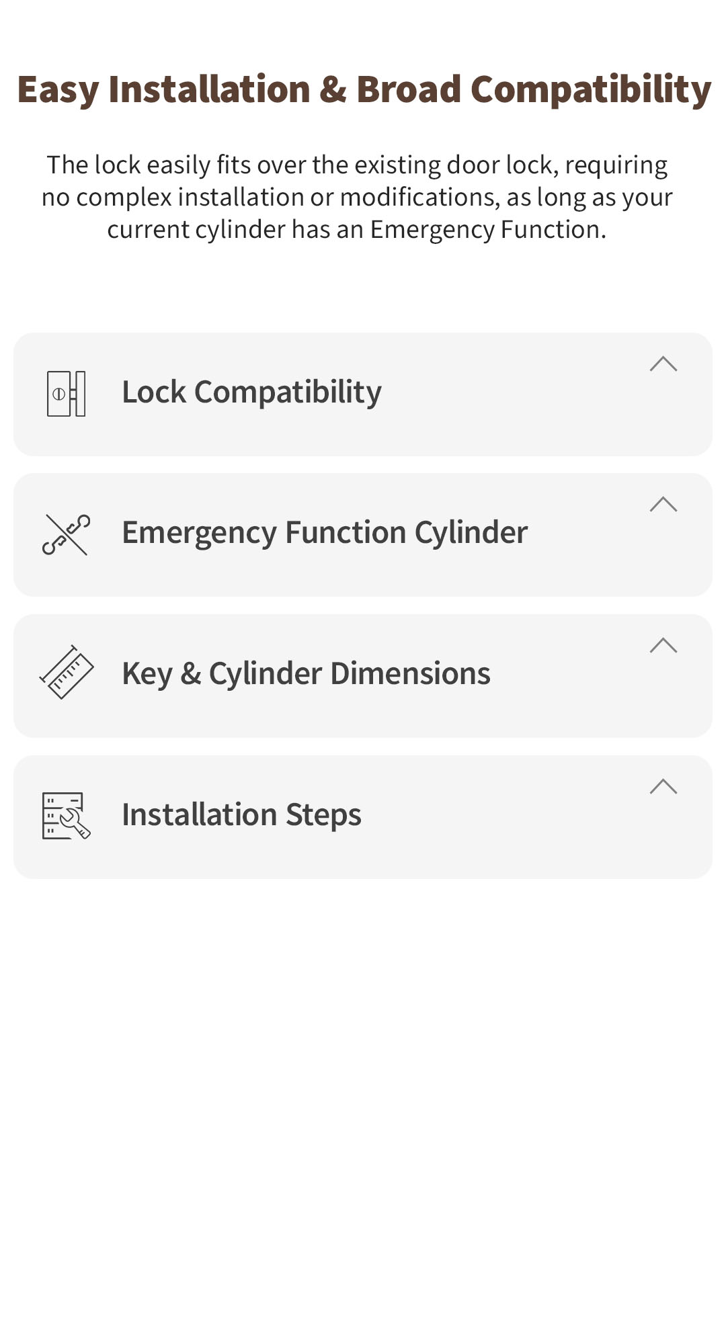Select the key and tools icon

coord(66,534)
